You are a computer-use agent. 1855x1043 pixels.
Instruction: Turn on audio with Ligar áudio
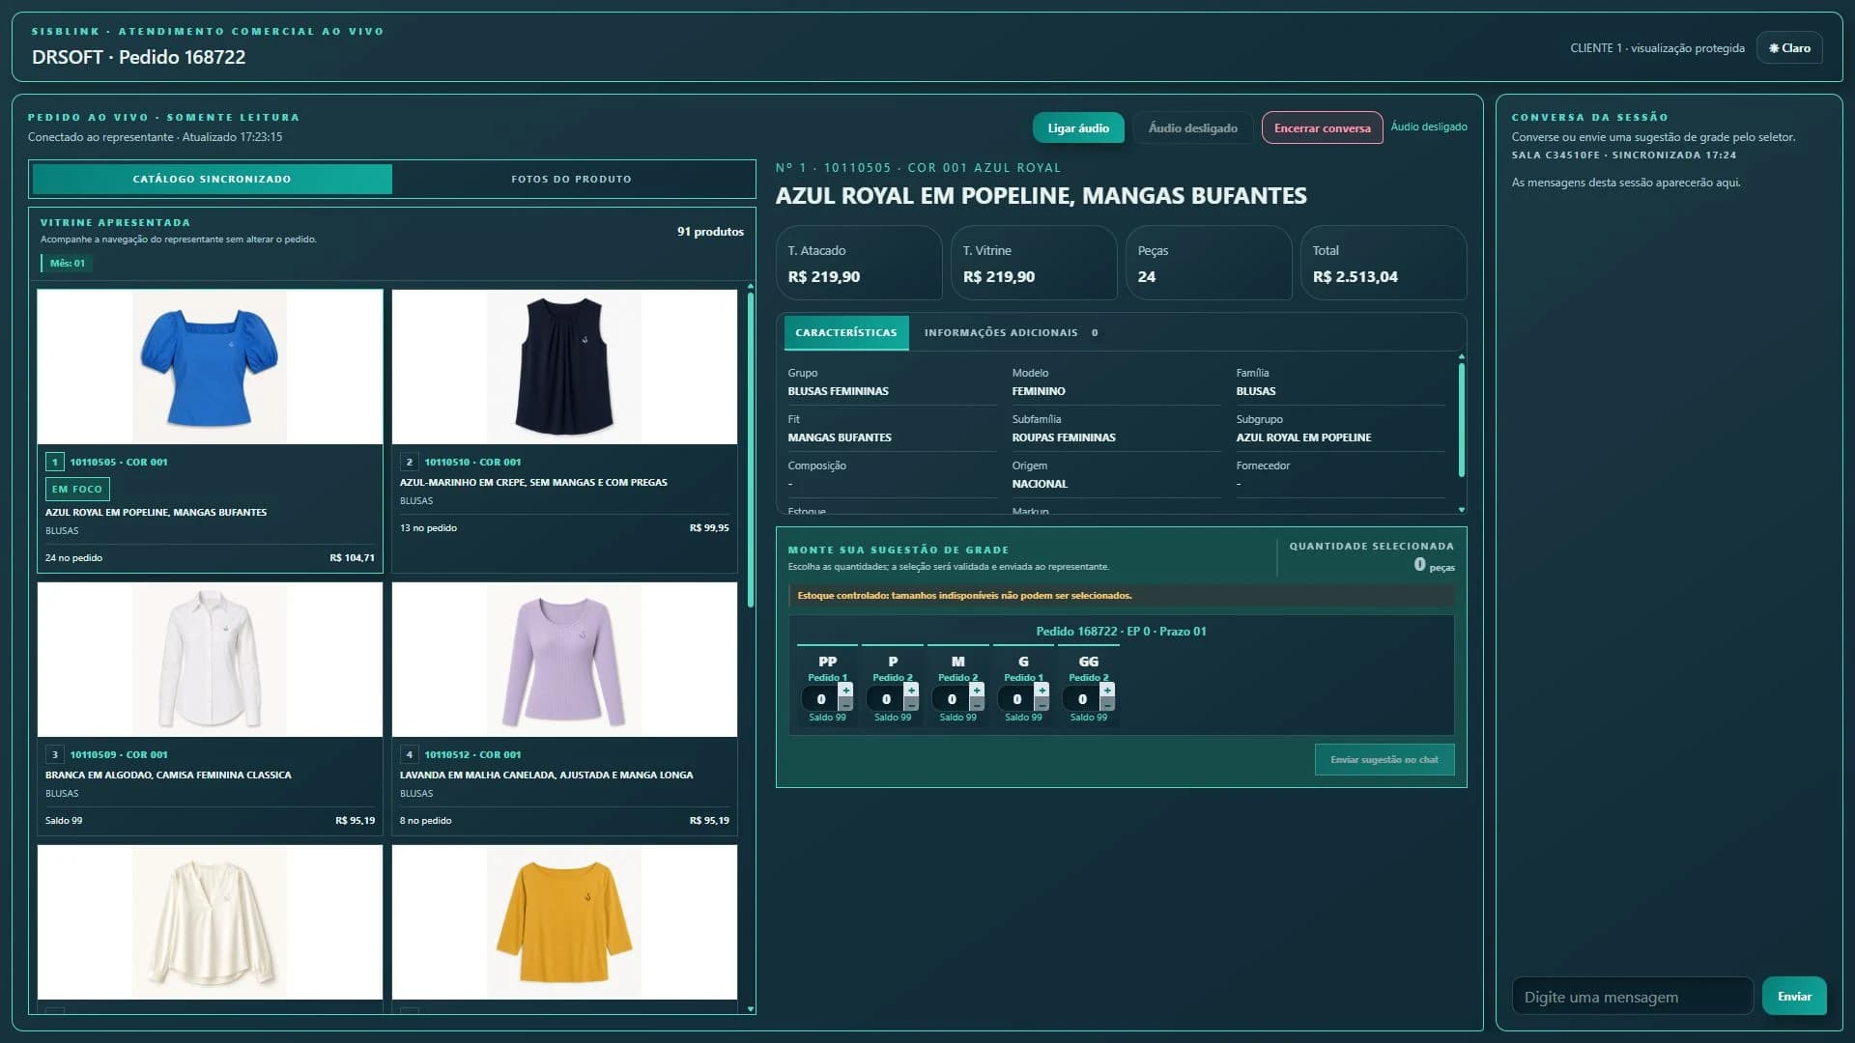click(x=1078, y=128)
